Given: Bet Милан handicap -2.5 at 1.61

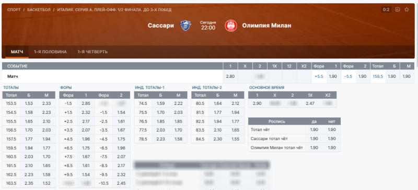Looking at the screenshot, I should tap(121, 121).
